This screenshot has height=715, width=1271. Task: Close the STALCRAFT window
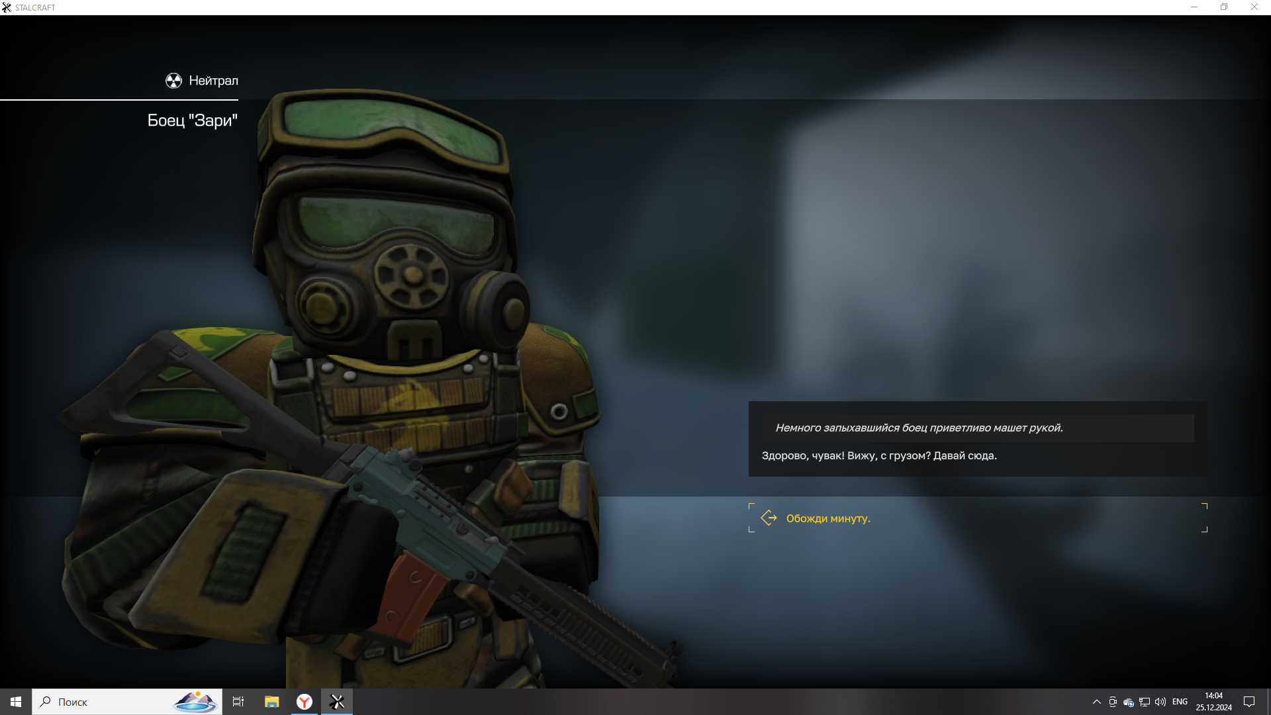click(1254, 7)
